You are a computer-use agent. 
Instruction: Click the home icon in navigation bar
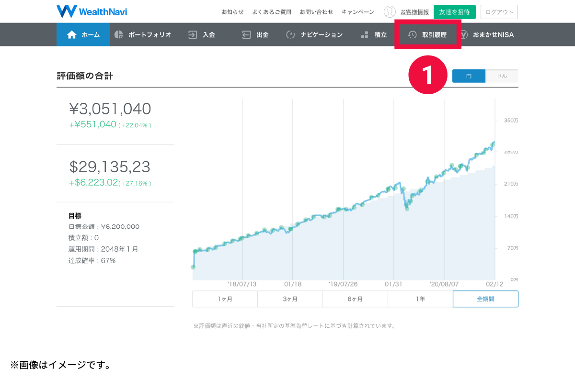[x=72, y=34]
